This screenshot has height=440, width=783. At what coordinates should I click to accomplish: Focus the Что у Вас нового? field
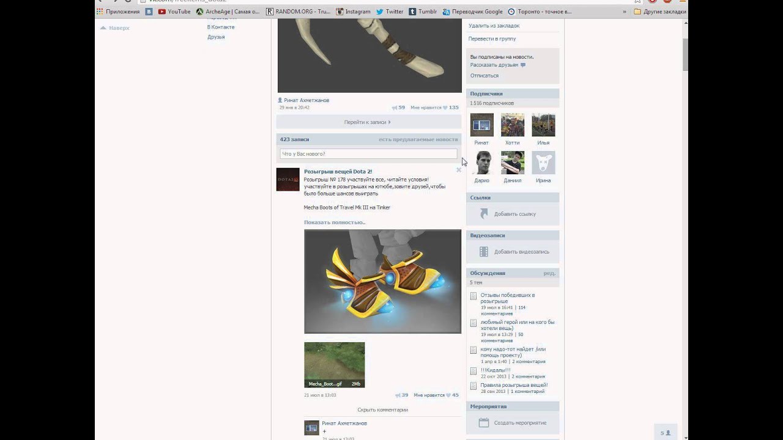click(x=368, y=154)
